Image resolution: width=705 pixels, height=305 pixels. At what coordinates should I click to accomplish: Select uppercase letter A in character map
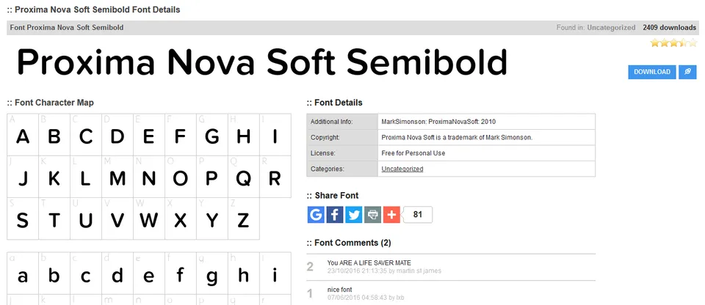click(x=23, y=135)
